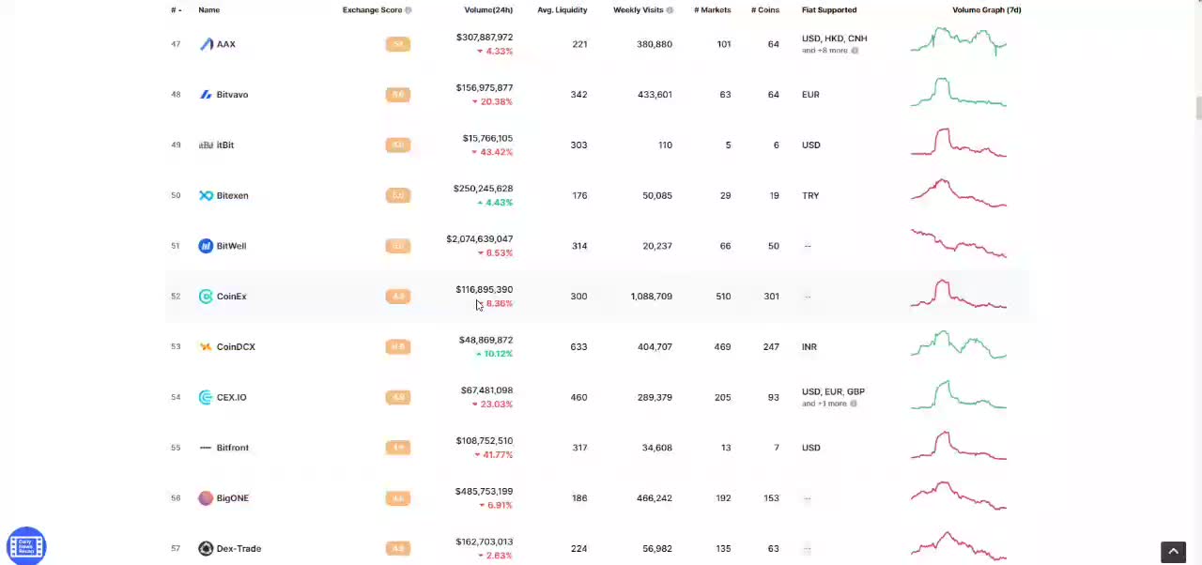The height and width of the screenshot is (565, 1202).
Task: Click the AAX exchange logo icon
Action: 206,44
